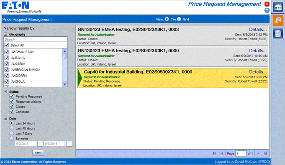Toggle the Pending Response status checkbox
Image resolution: width=285 pixels, height=165 pixels.
click(x=12, y=96)
